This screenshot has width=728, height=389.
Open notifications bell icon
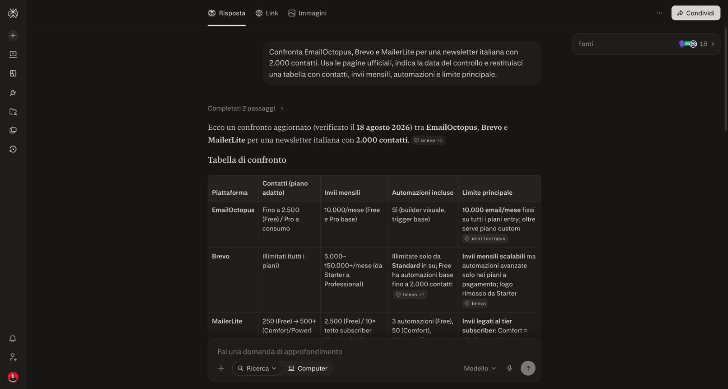click(x=13, y=338)
